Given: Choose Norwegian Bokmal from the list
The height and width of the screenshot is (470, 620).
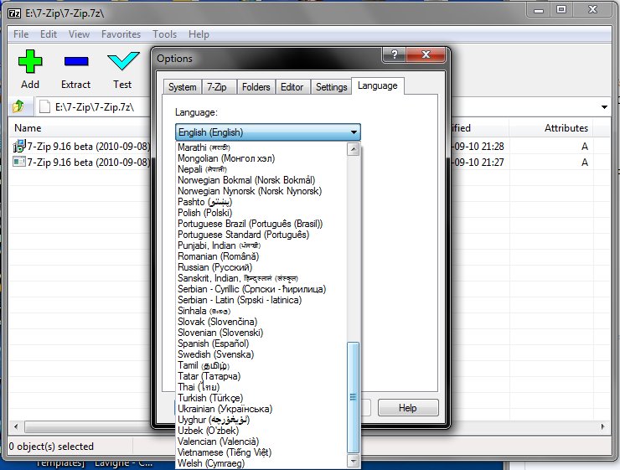Looking at the screenshot, I should click(x=261, y=180).
